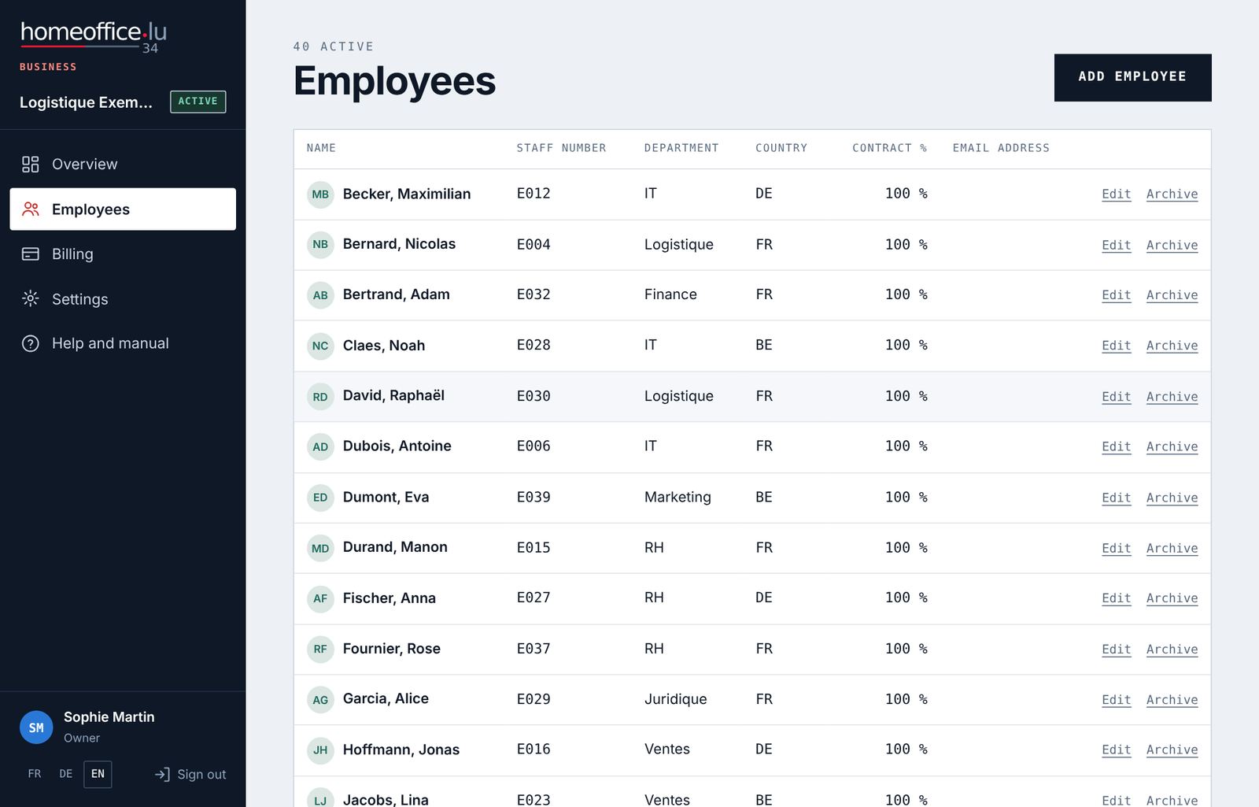This screenshot has width=1259, height=807.
Task: Edit Garcia, Alice's record
Action: (1116, 699)
